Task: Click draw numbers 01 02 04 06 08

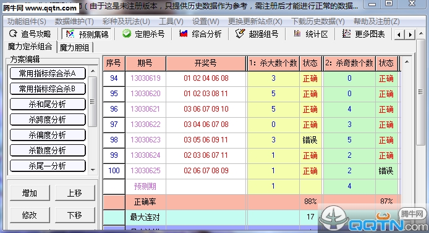Action: [x=206, y=78]
